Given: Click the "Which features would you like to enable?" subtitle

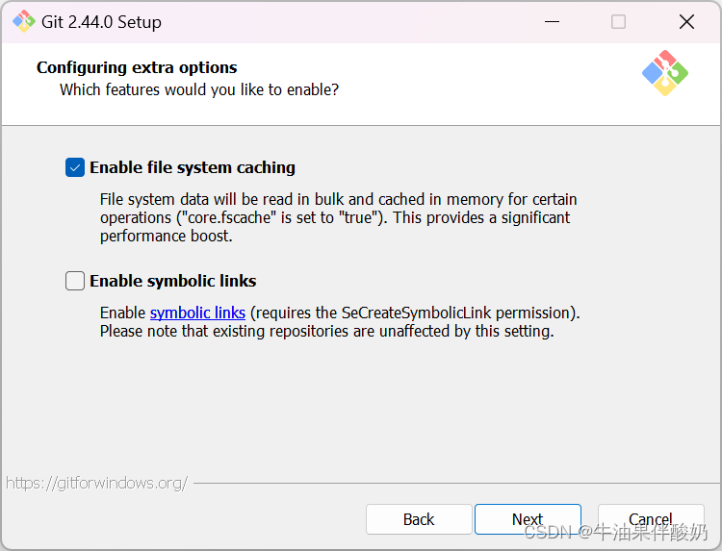Looking at the screenshot, I should tap(199, 89).
